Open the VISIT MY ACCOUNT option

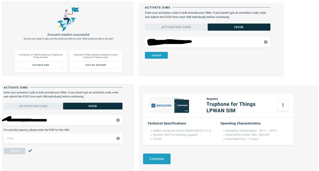96,65
